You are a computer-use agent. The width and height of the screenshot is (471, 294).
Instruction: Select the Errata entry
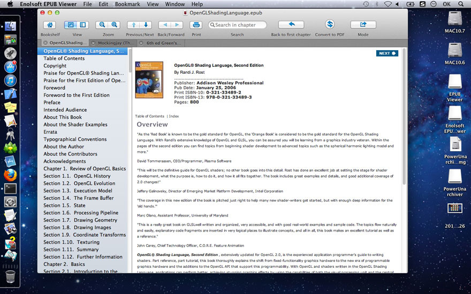click(82, 131)
